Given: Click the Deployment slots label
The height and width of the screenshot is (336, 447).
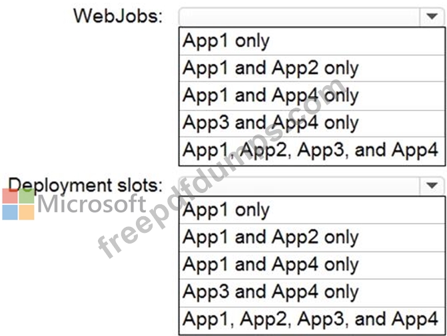Looking at the screenshot, I should pyautogui.click(x=85, y=185).
